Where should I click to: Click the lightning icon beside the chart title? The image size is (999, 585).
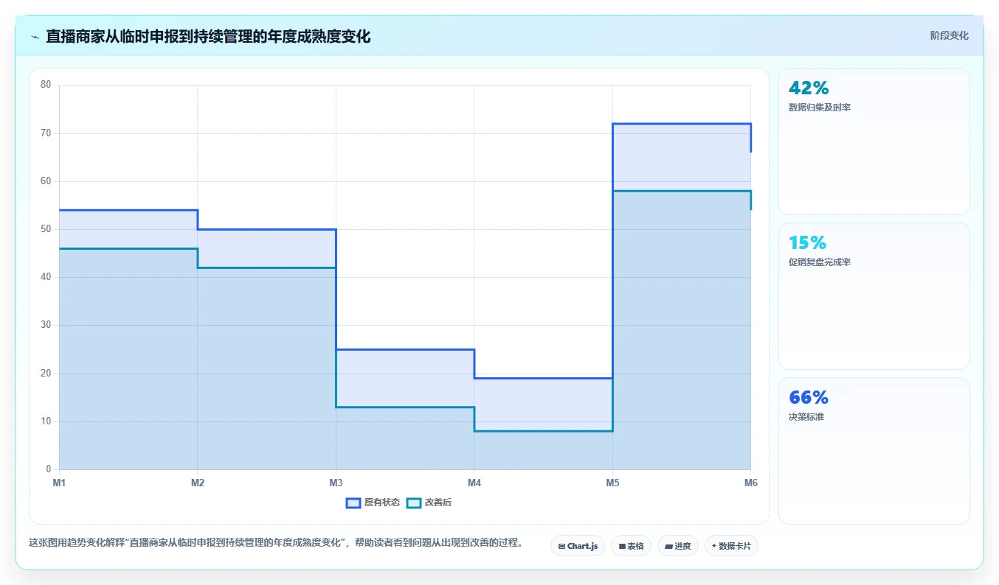click(35, 37)
